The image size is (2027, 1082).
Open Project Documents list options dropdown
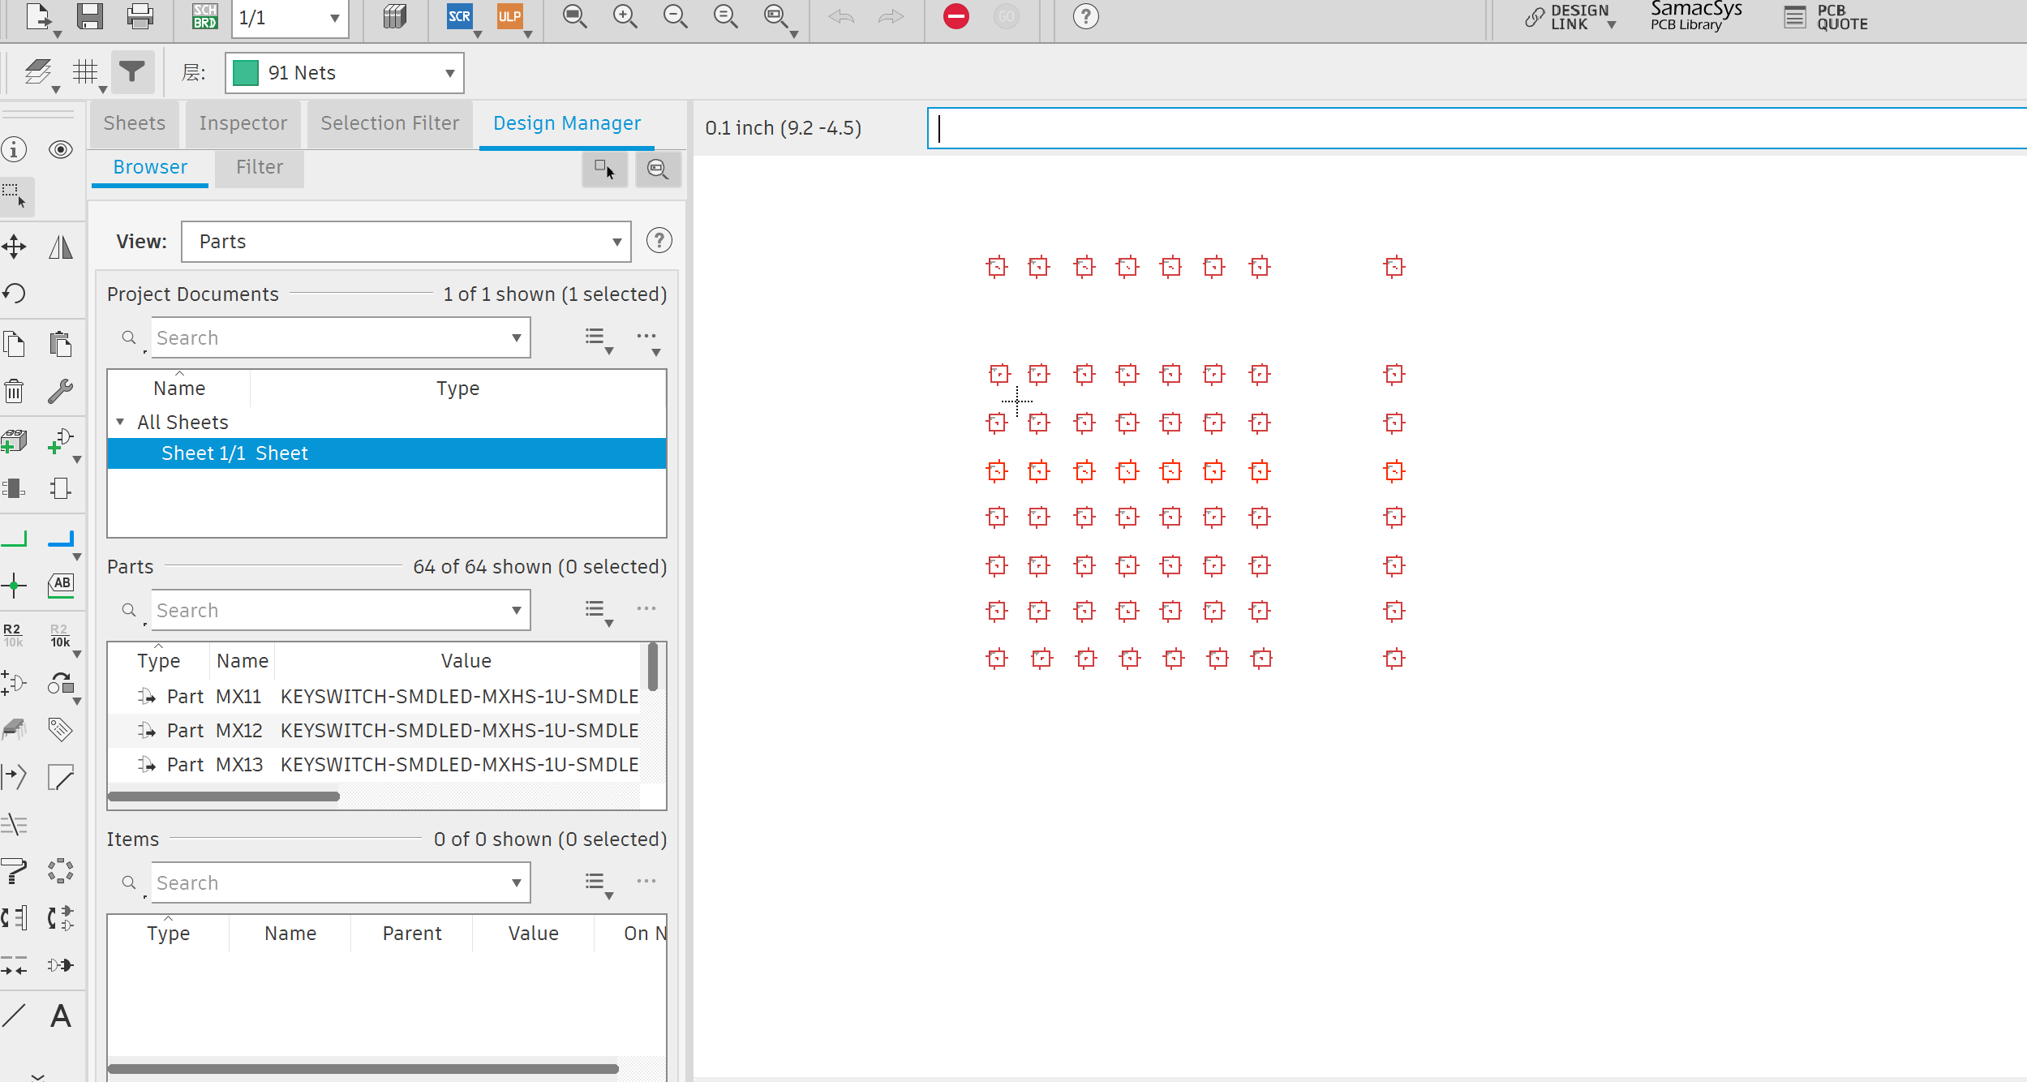click(599, 338)
